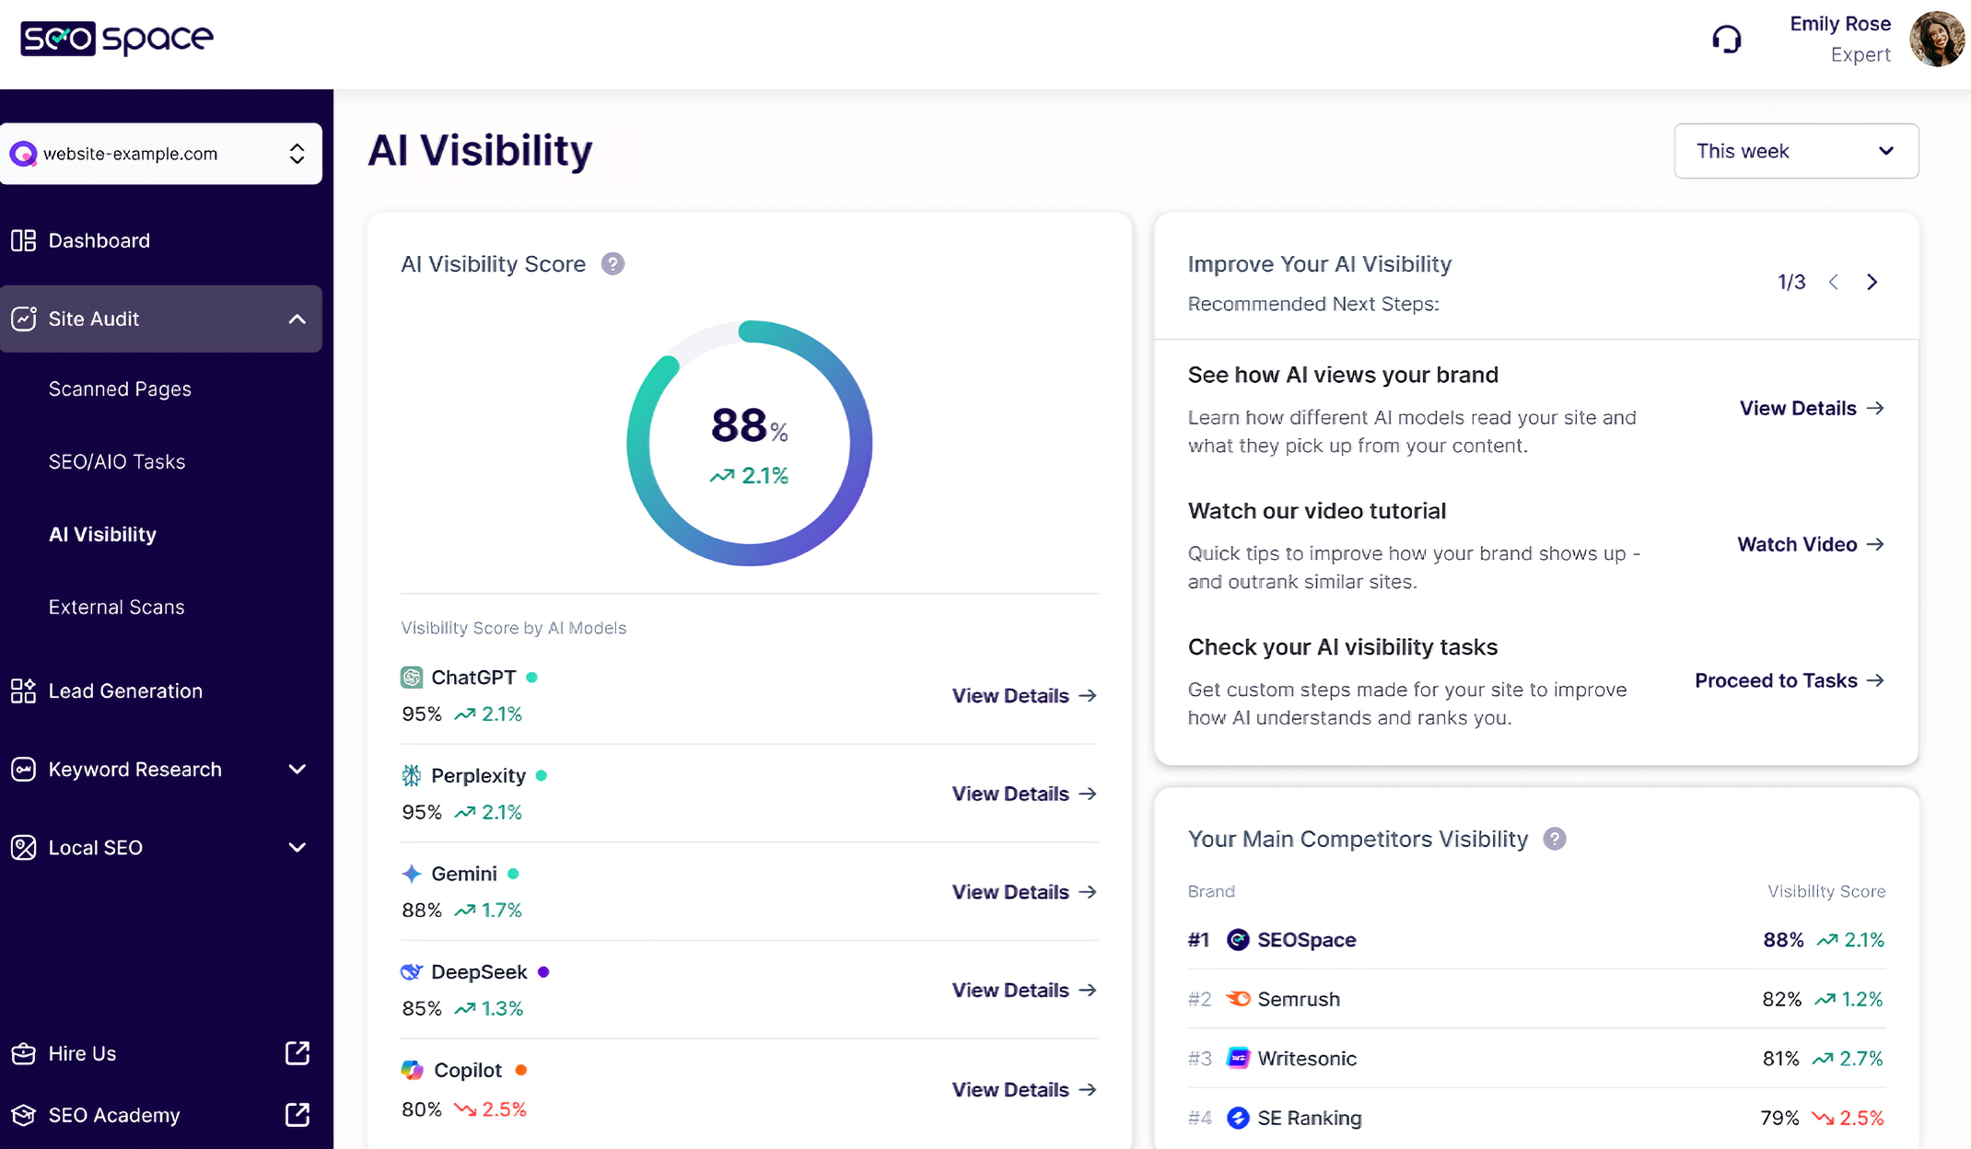Click the Perplexity model icon
Image resolution: width=1971 pixels, height=1149 pixels.
tap(410, 775)
